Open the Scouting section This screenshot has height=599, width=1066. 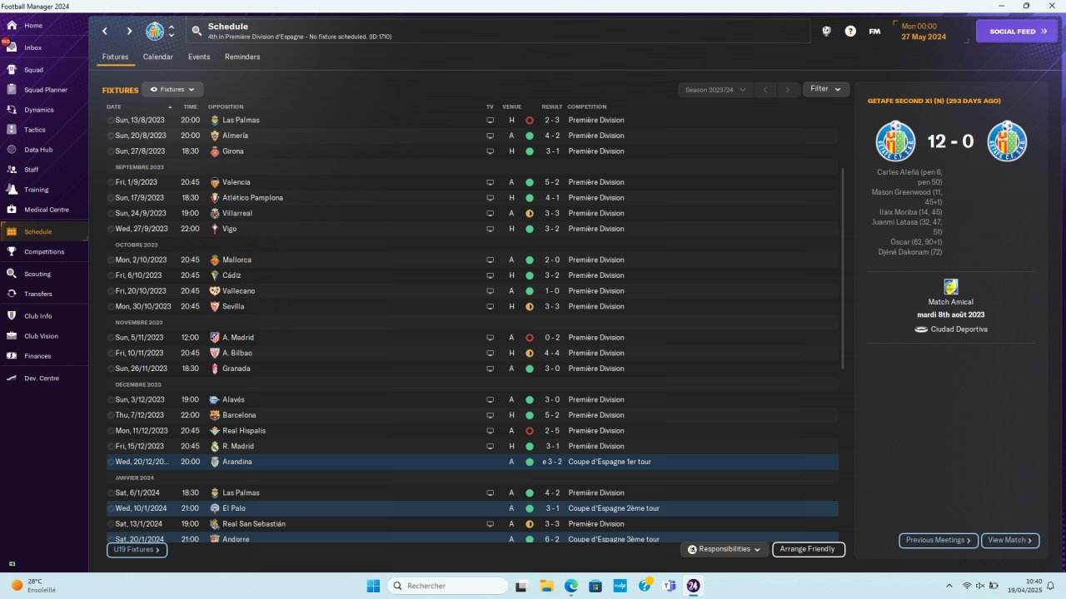pyautogui.click(x=37, y=274)
